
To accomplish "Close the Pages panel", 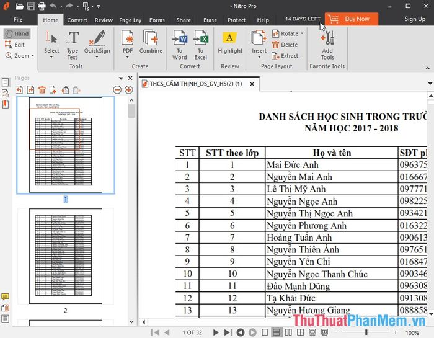I will point(130,78).
